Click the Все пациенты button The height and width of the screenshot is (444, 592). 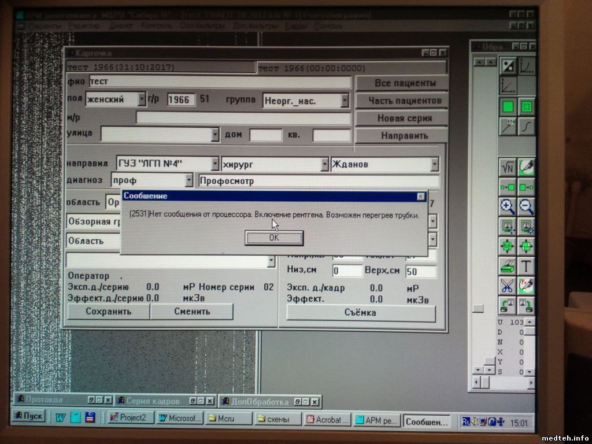click(401, 83)
